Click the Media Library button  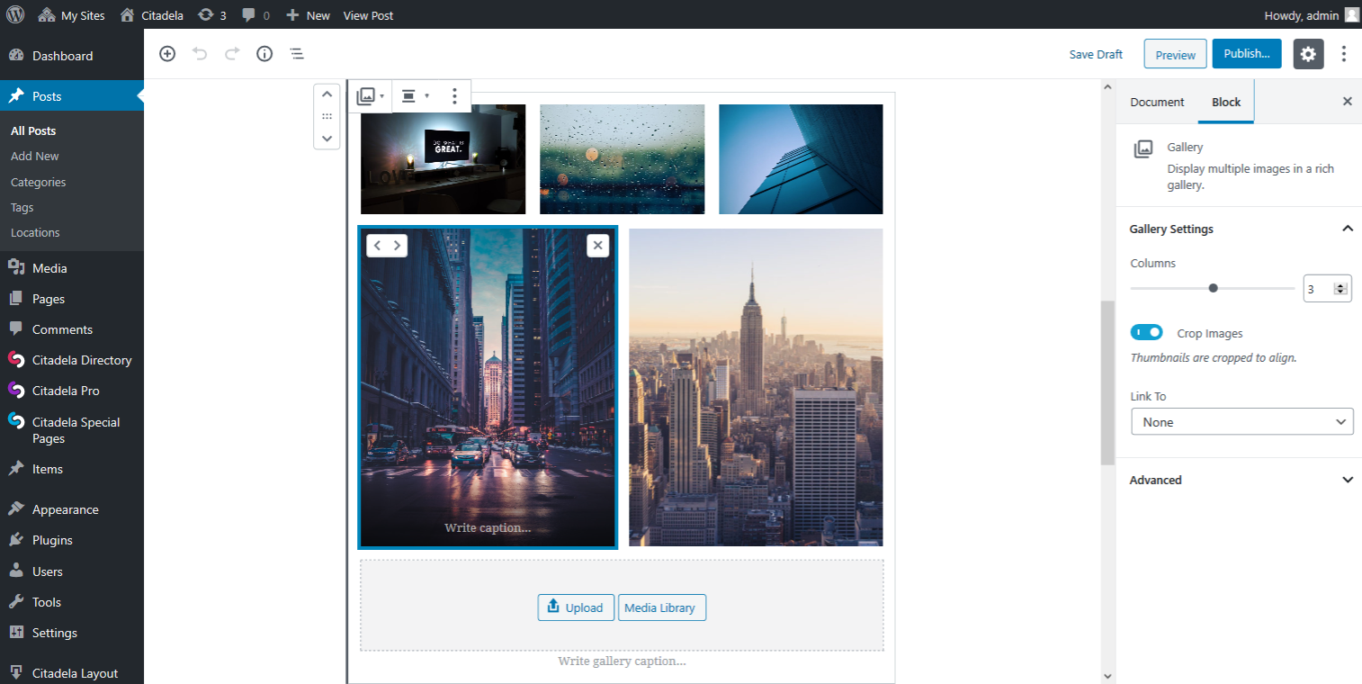pos(661,607)
